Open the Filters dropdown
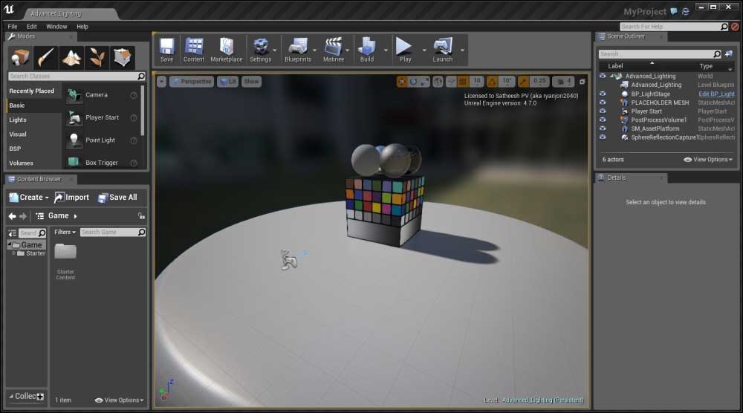The image size is (743, 413). (65, 232)
